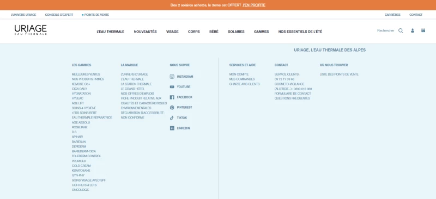Open the CARRIÈRES link
436x199 pixels.
pos(392,15)
